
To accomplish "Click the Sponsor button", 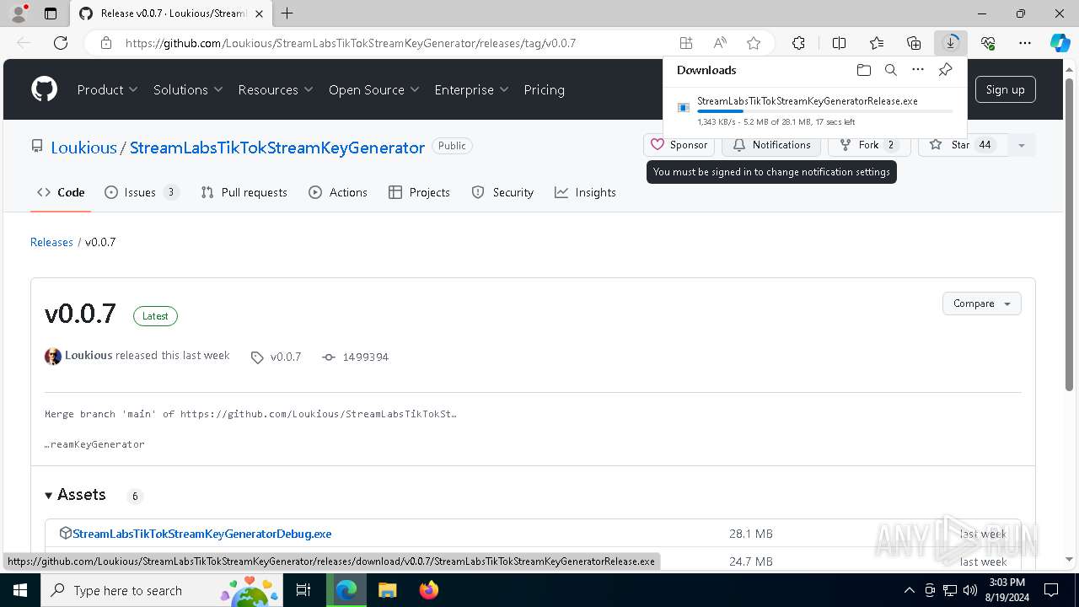I will tap(679, 145).
